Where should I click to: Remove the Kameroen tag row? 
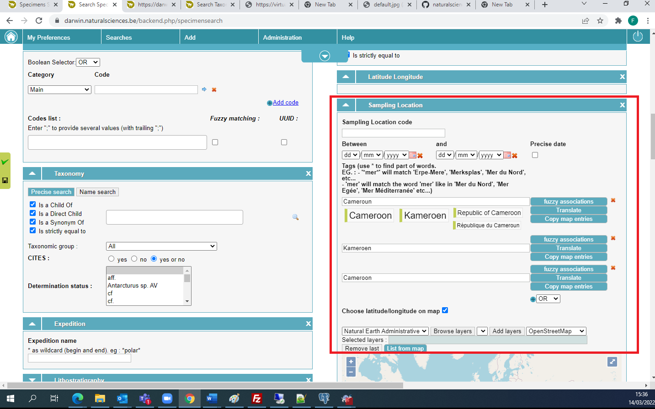[613, 238]
